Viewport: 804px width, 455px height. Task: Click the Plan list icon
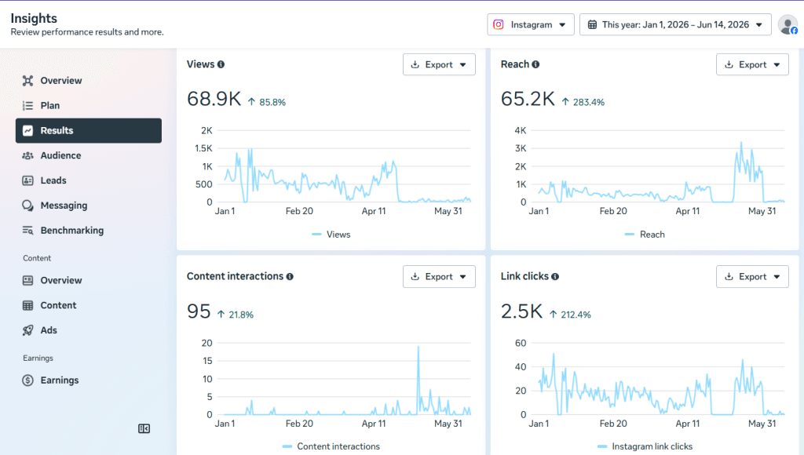point(27,106)
